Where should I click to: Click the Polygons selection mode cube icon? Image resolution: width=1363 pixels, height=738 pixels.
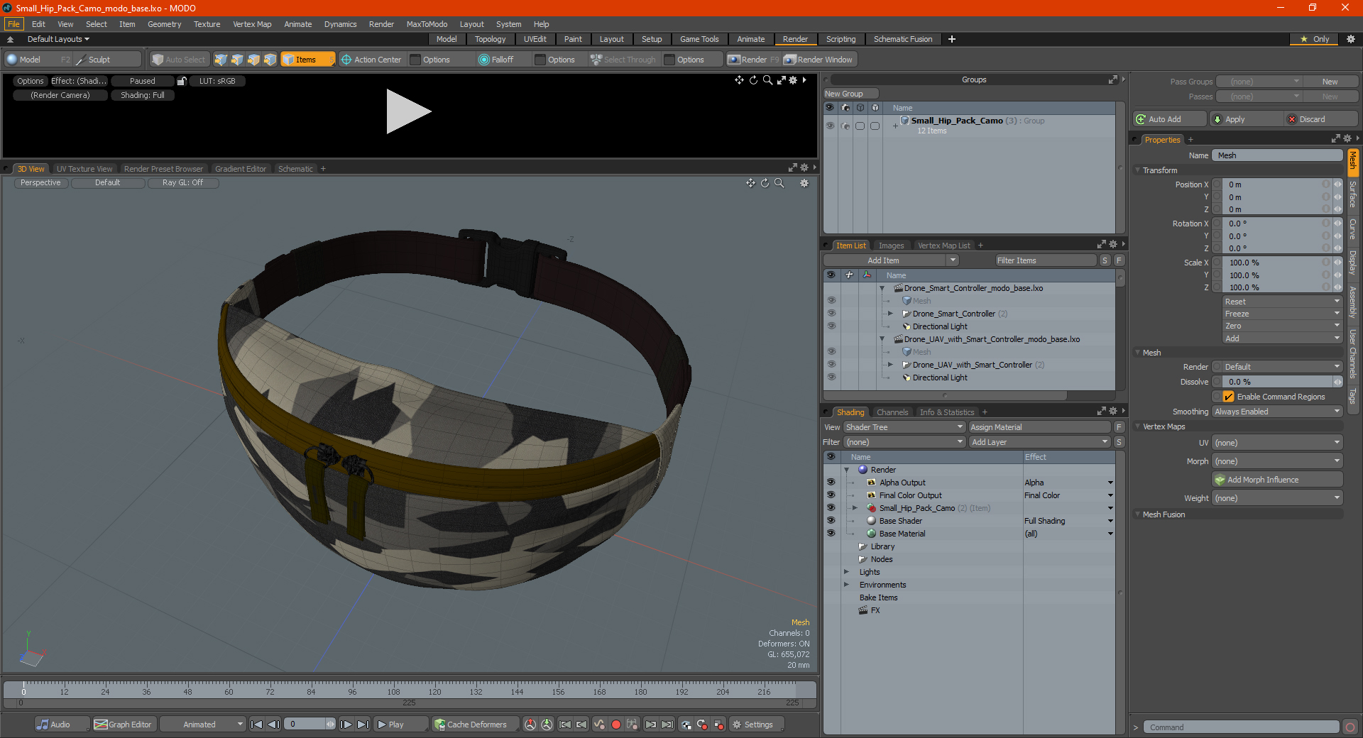click(x=253, y=60)
